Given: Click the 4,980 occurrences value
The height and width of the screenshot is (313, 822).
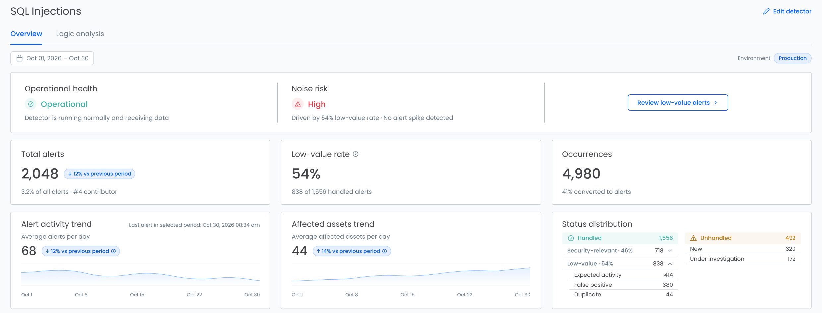Looking at the screenshot, I should tap(581, 174).
